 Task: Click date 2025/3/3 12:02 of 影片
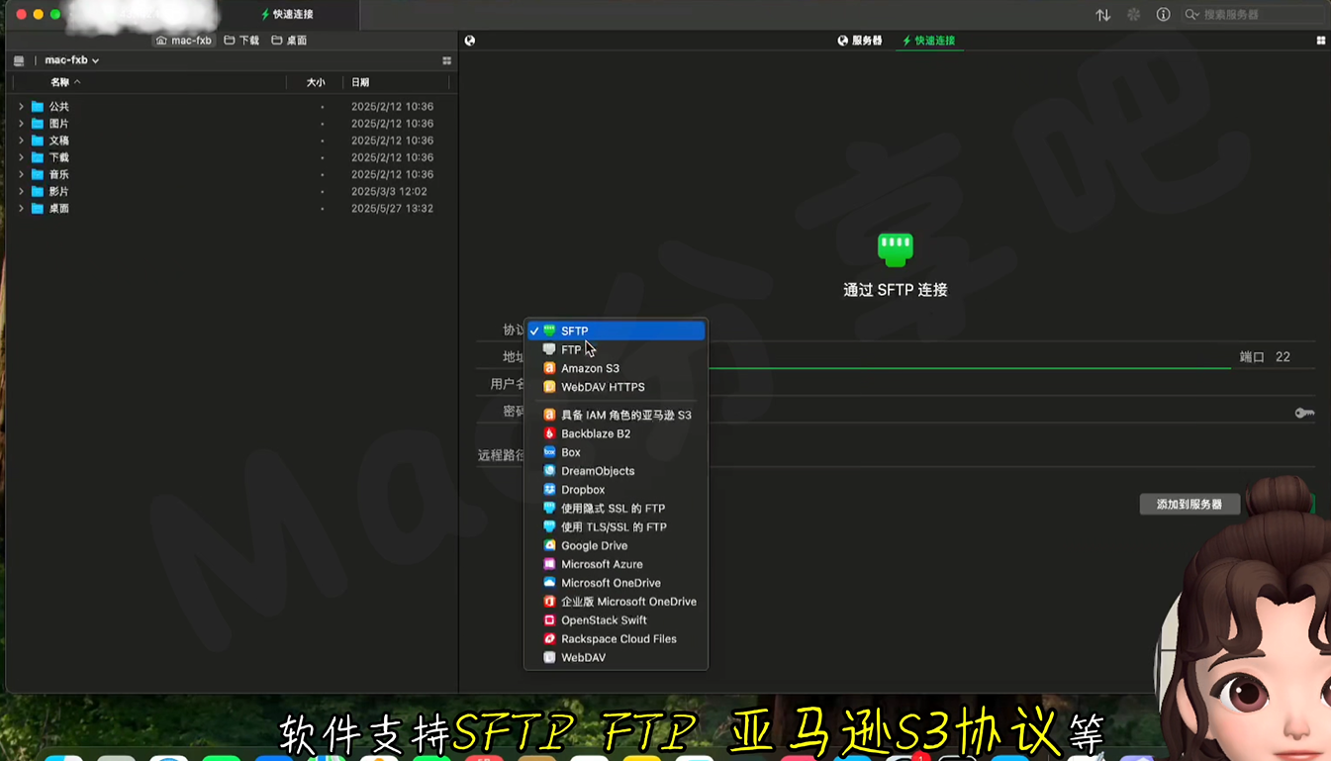pyautogui.click(x=389, y=192)
